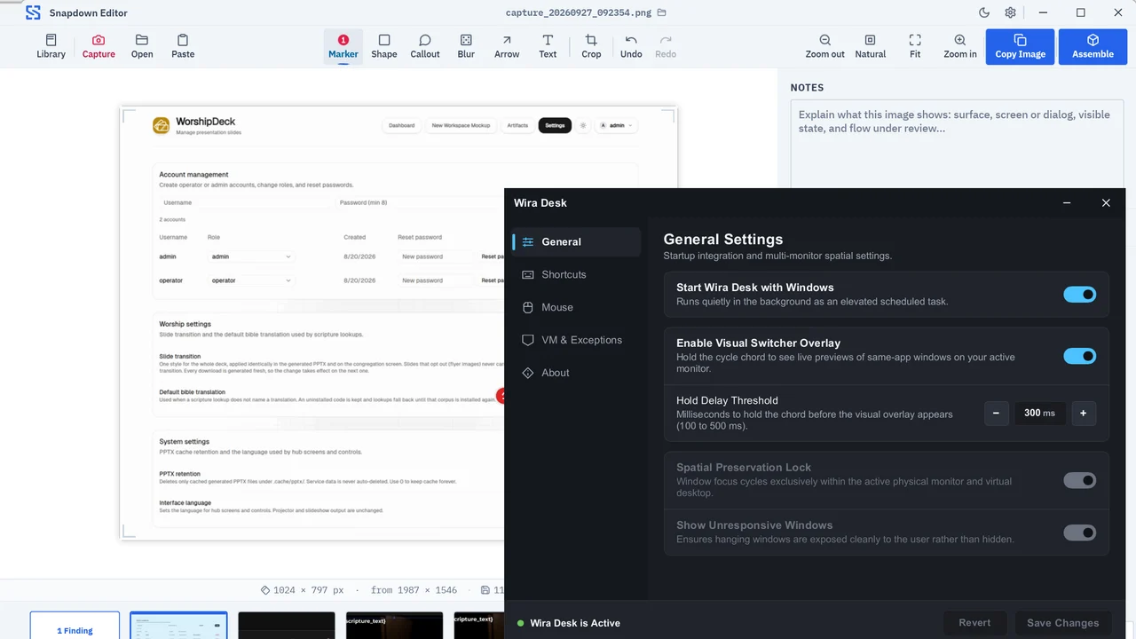Click the folder icon beside the capture filename
Viewport: 1136px width, 639px height.
(662, 12)
